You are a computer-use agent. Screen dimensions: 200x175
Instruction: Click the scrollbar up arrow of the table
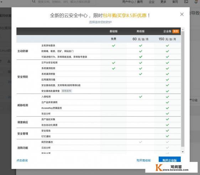[x=183, y=29]
